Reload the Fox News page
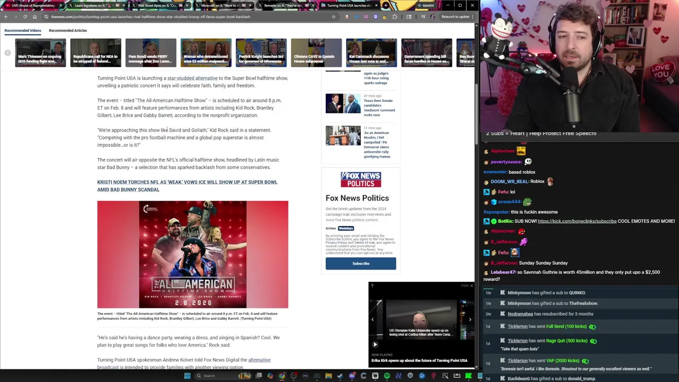Viewport: 679px width, 382px height. click(25, 16)
